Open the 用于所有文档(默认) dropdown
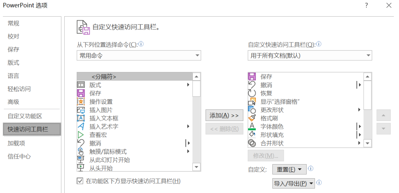This screenshot has width=399, height=193. click(x=310, y=55)
